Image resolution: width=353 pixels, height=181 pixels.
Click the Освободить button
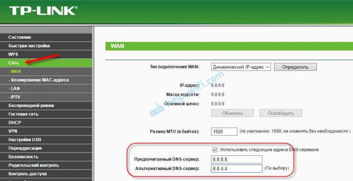pos(281,113)
